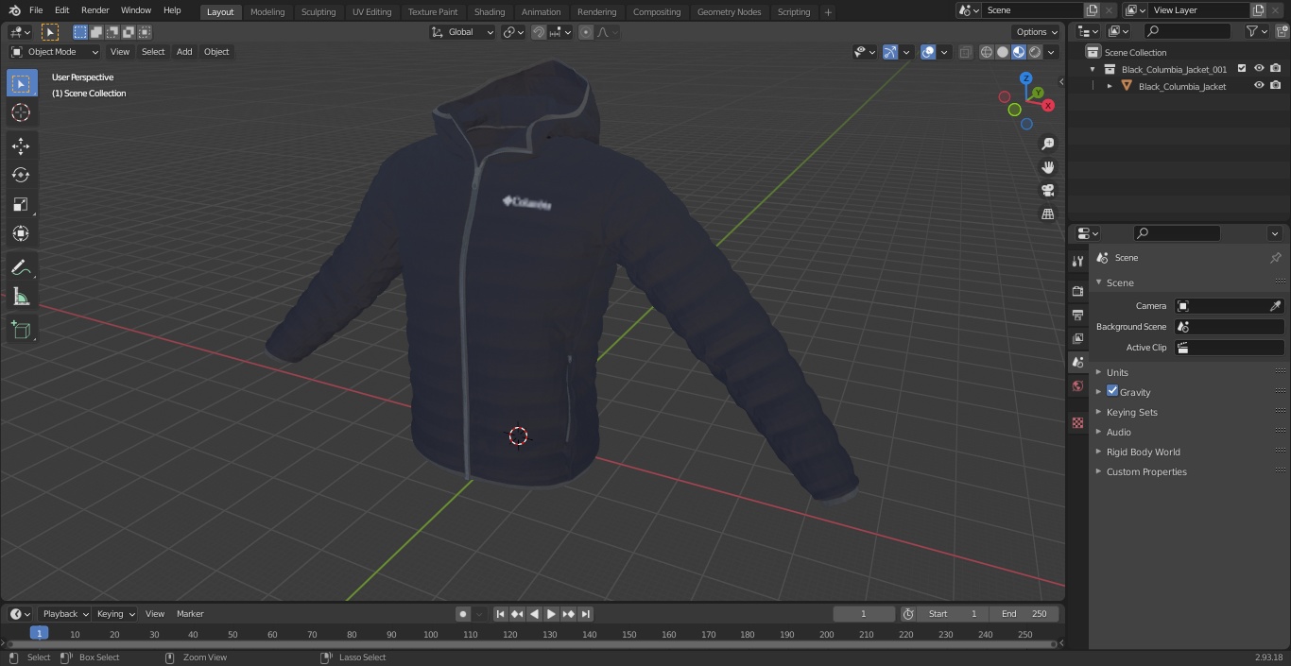
Task: Pin the Scene properties editor
Action: click(x=1275, y=258)
